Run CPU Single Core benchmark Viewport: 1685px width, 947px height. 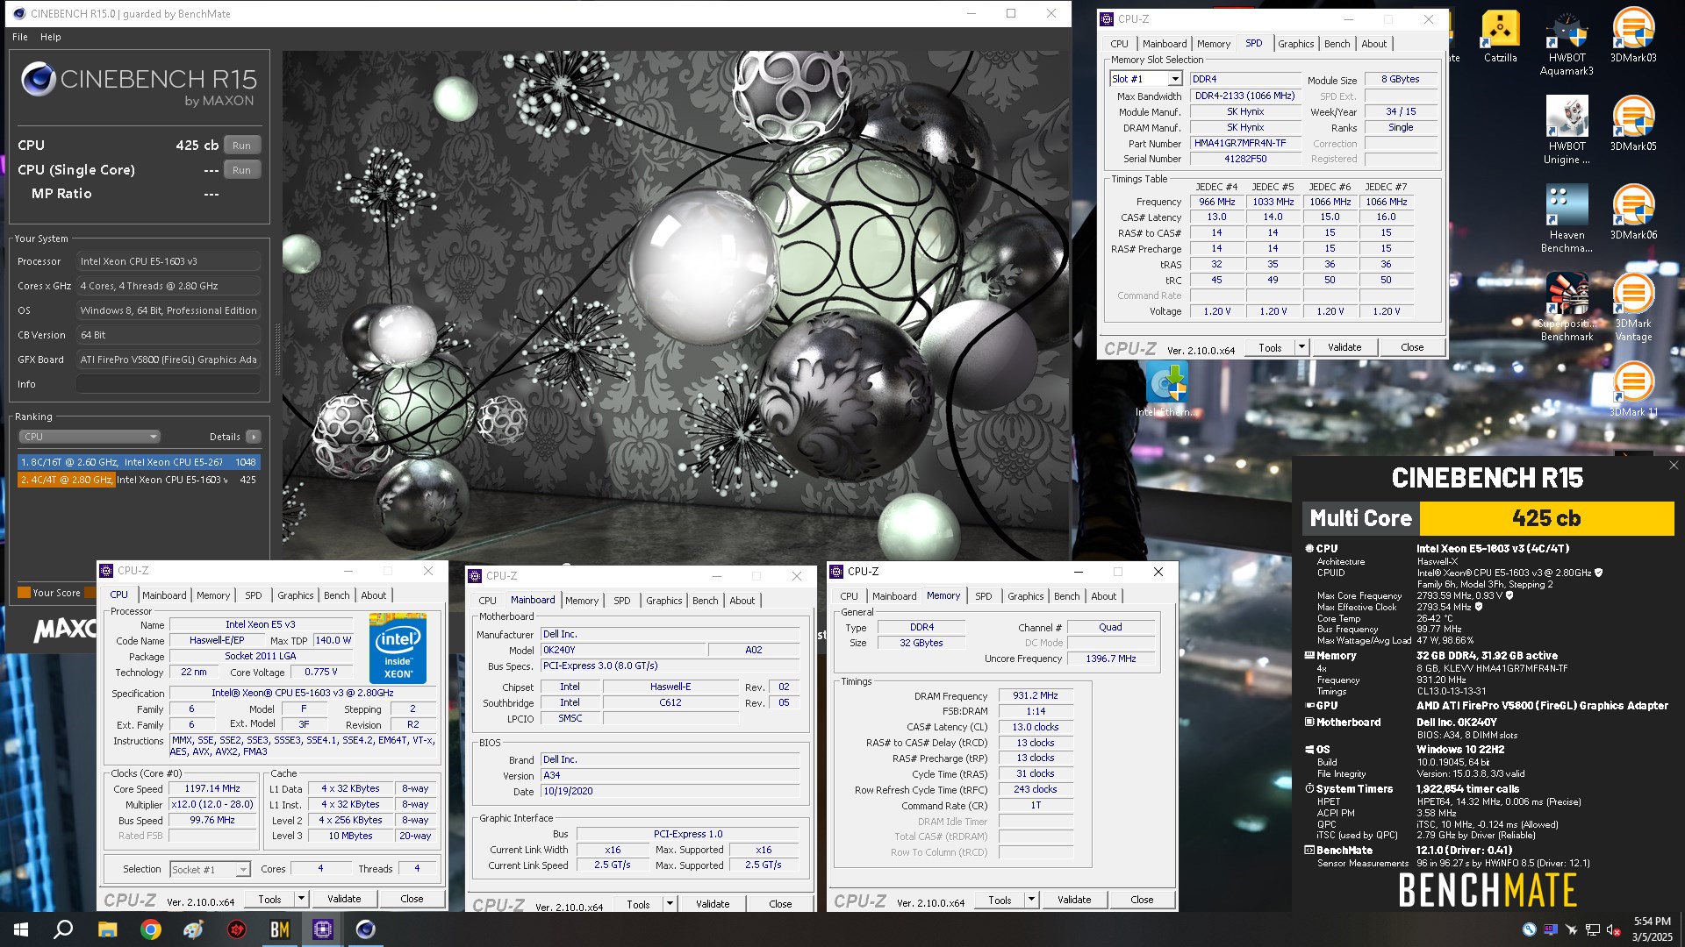[x=241, y=170]
